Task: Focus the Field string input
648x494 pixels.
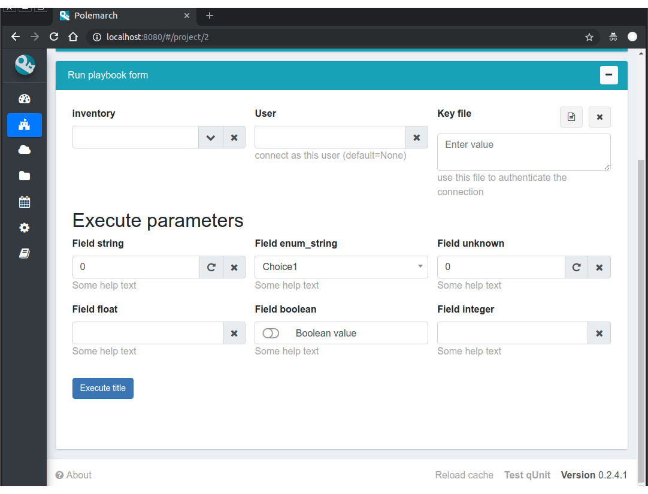Action: pos(137,267)
